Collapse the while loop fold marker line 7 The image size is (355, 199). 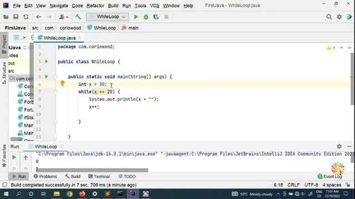point(55,92)
